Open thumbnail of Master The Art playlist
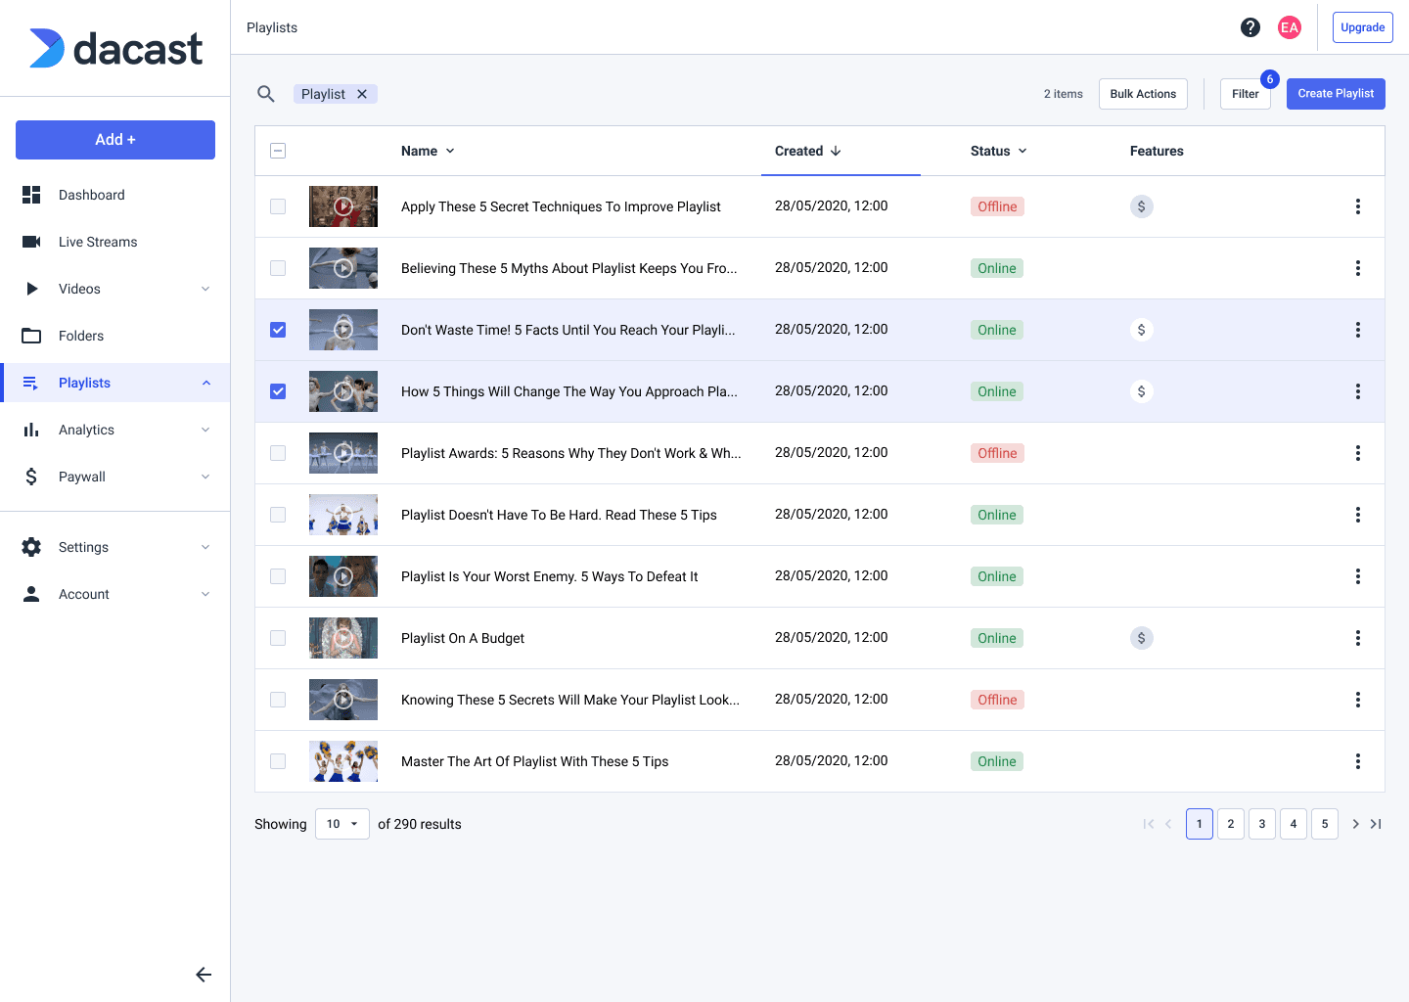The width and height of the screenshot is (1409, 1002). [x=343, y=761]
